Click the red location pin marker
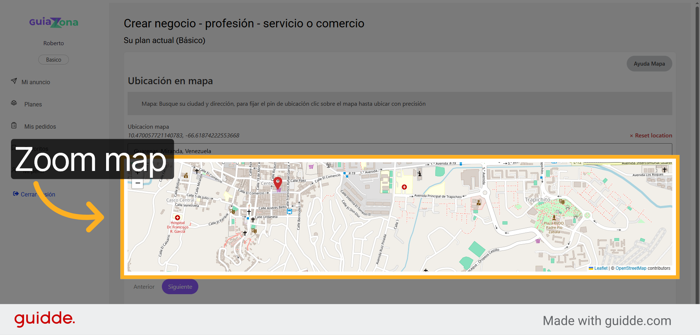Screen dimensions: 700x335 [x=278, y=183]
